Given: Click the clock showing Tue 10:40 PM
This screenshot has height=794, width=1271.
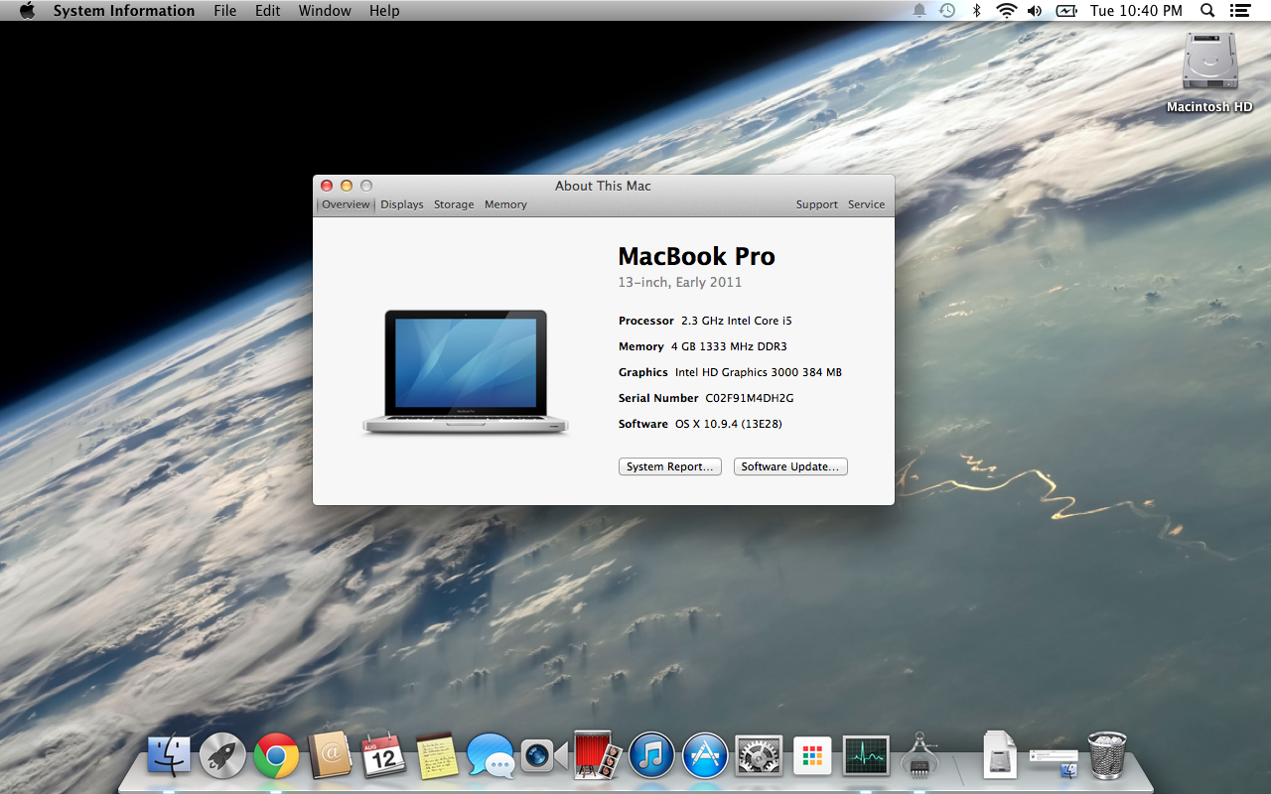Looking at the screenshot, I should point(1136,11).
